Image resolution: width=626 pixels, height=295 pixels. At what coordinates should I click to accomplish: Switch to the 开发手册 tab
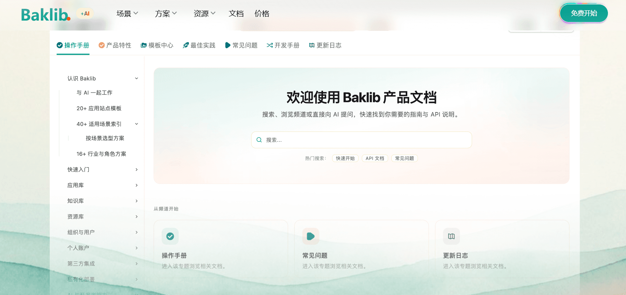[x=283, y=45]
